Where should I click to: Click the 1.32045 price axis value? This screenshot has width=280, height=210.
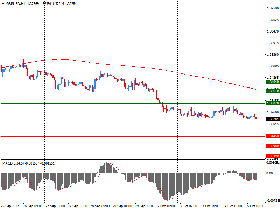coord(273,124)
